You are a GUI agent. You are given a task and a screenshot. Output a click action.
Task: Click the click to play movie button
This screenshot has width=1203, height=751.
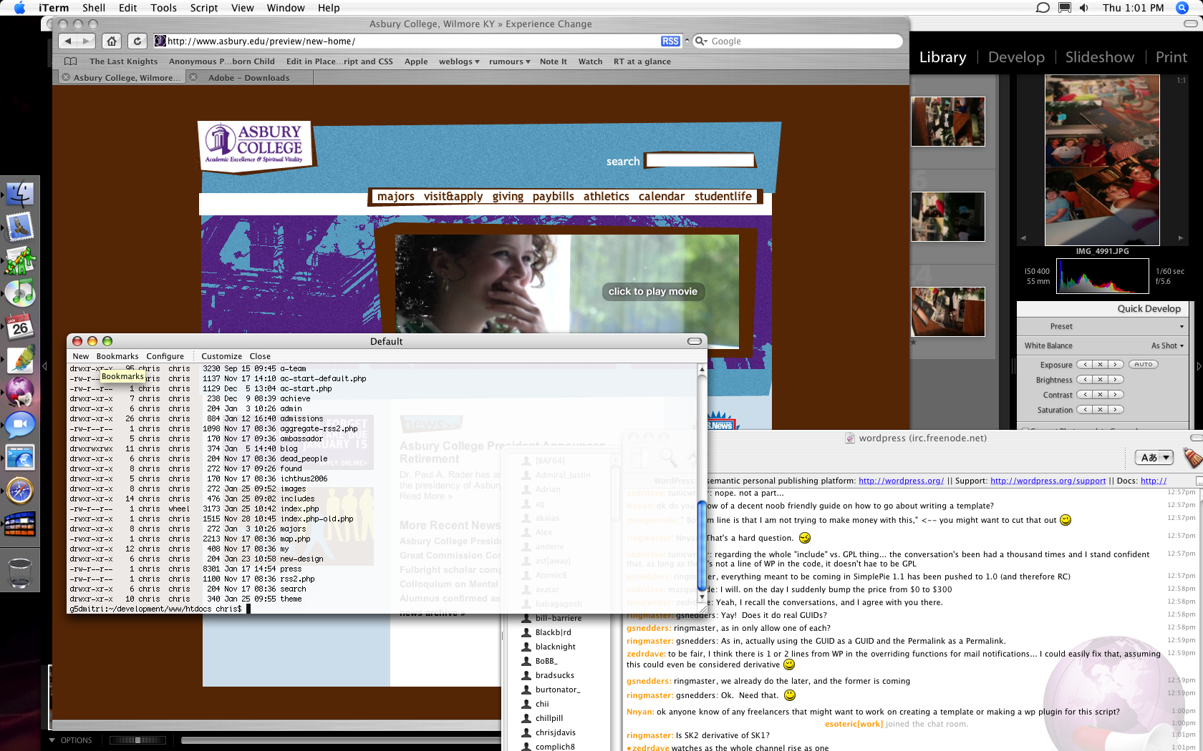click(x=653, y=291)
